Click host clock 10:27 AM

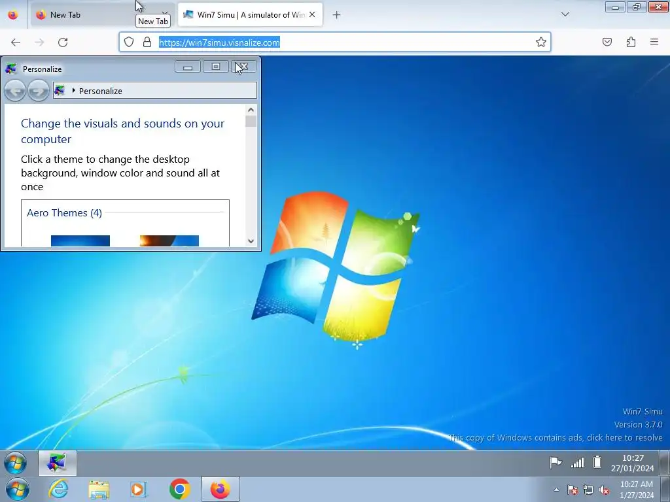(x=636, y=490)
